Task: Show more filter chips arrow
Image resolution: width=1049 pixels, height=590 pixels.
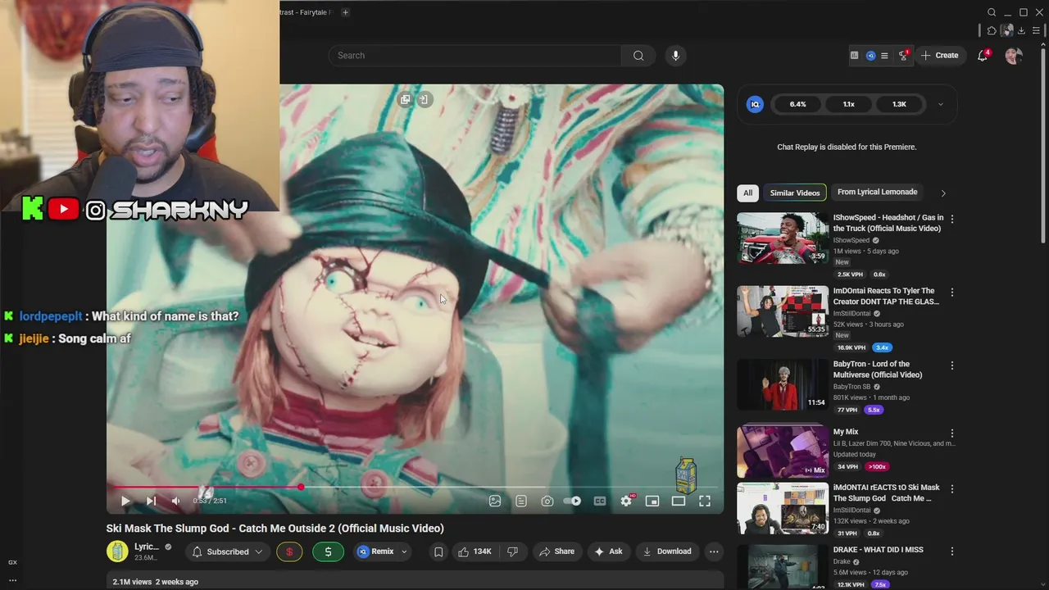Action: click(942, 193)
